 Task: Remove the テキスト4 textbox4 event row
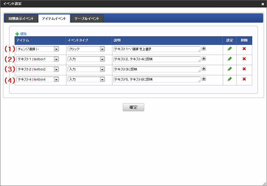tap(244, 79)
